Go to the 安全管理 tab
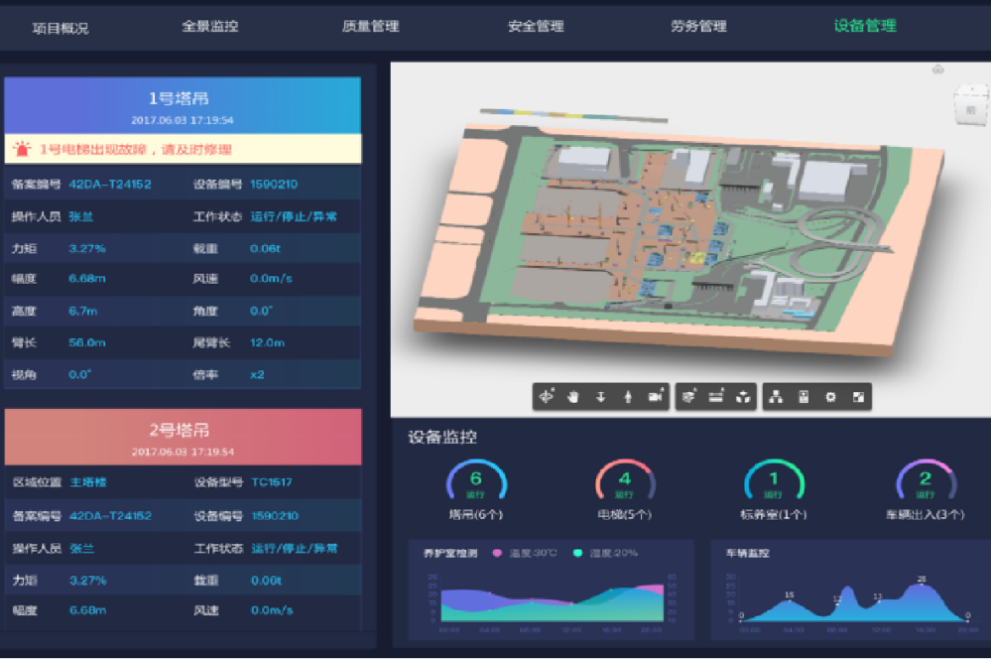The width and height of the screenshot is (991, 659). [x=536, y=27]
